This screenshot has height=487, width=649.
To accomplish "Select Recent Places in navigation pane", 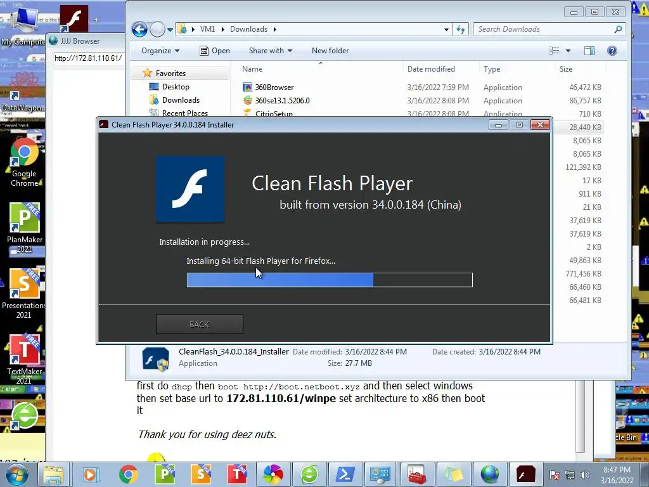I will click(x=184, y=113).
